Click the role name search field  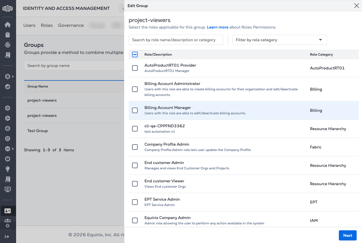coord(176,40)
